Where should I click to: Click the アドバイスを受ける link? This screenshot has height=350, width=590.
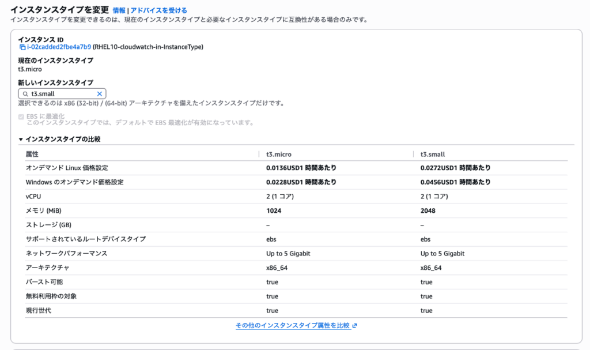coord(158,10)
